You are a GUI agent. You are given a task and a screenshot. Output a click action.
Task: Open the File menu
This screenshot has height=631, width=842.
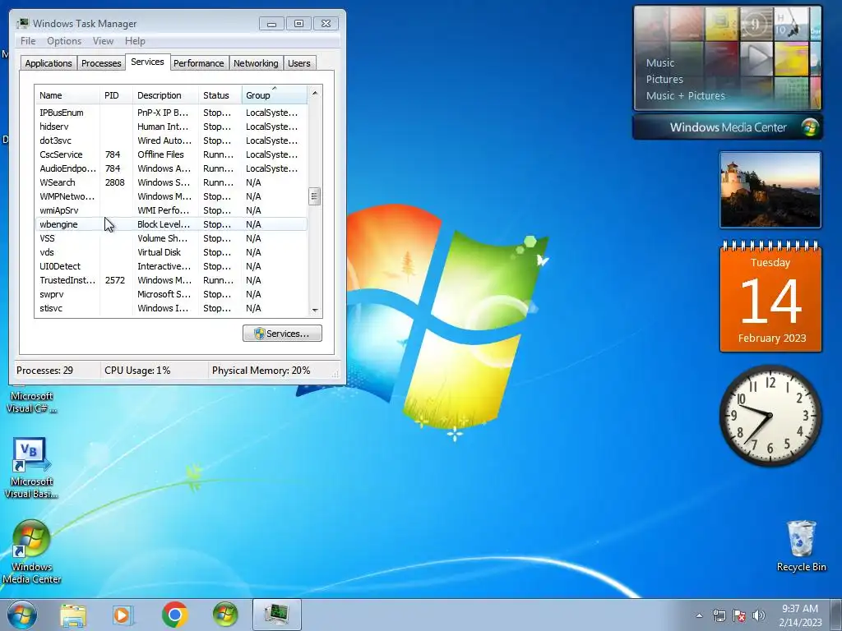pos(28,41)
